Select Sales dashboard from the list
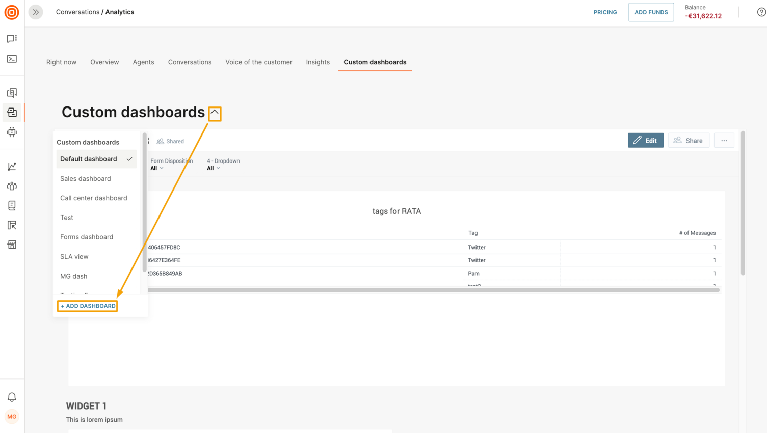Image resolution: width=767 pixels, height=433 pixels. click(x=86, y=179)
